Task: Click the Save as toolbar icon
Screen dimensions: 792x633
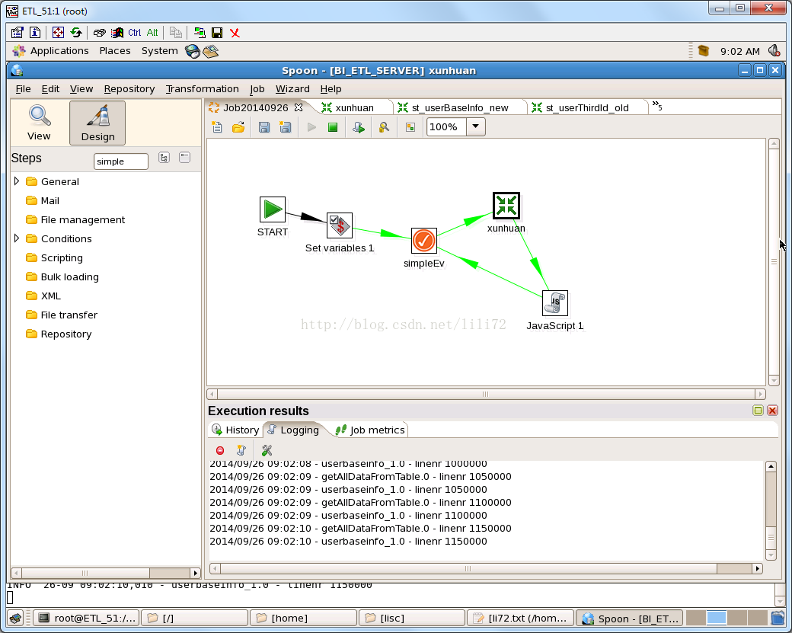Action: tap(286, 127)
